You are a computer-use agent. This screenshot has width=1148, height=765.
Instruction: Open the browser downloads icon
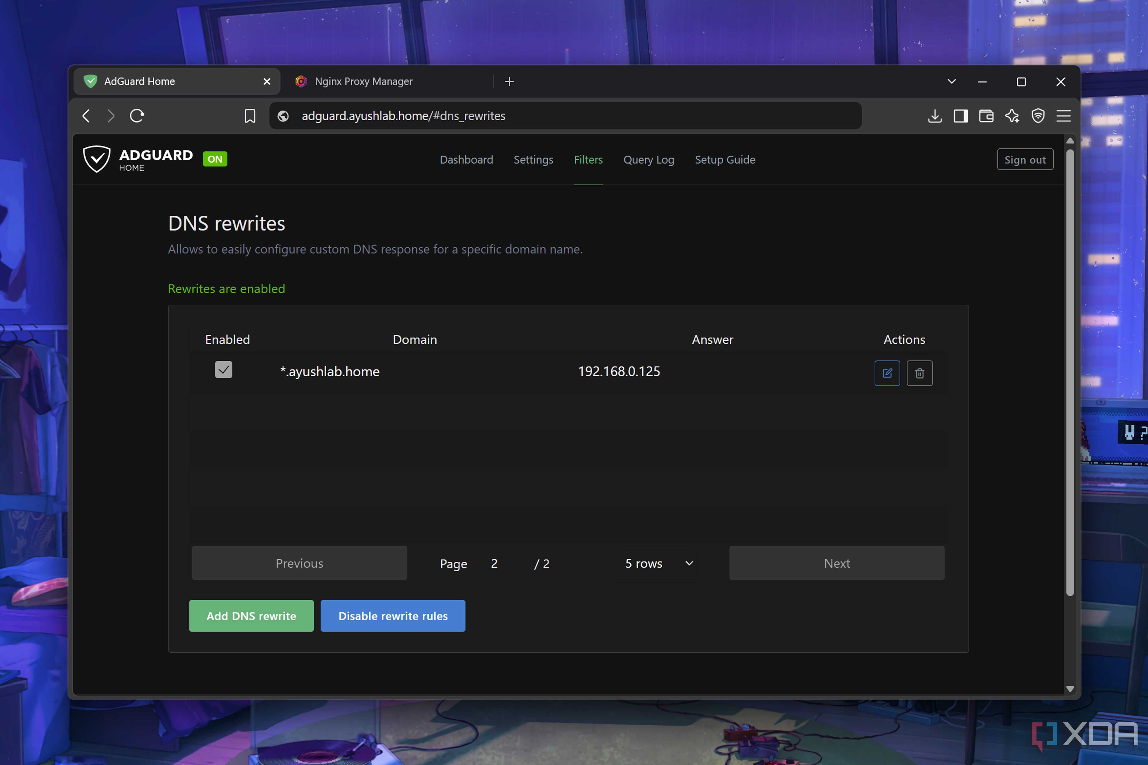[x=935, y=116]
